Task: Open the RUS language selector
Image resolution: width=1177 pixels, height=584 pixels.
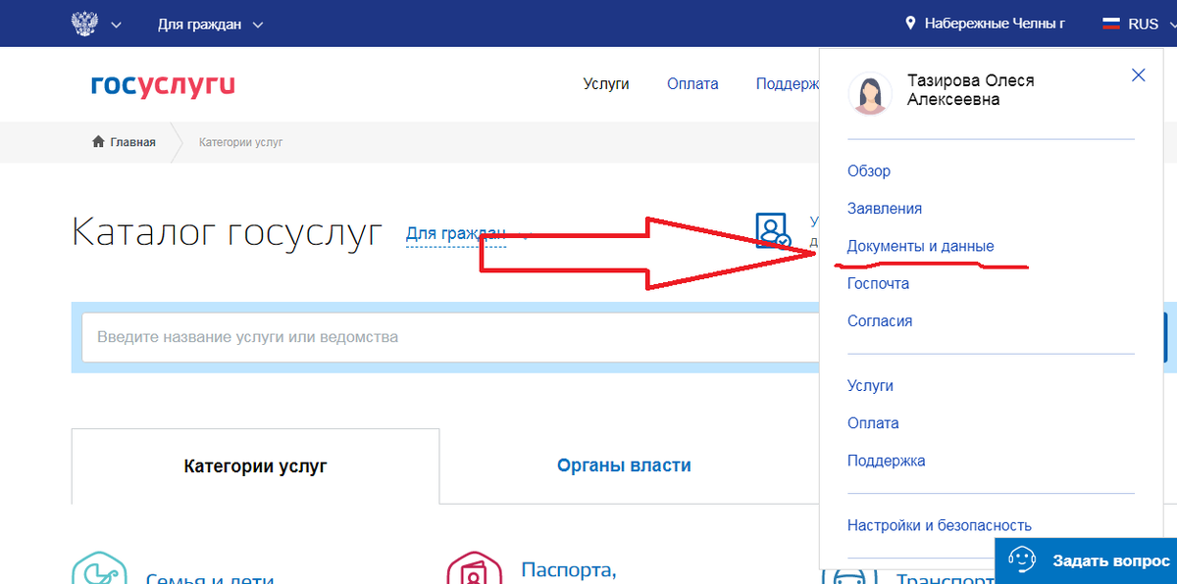Action: [1143, 24]
